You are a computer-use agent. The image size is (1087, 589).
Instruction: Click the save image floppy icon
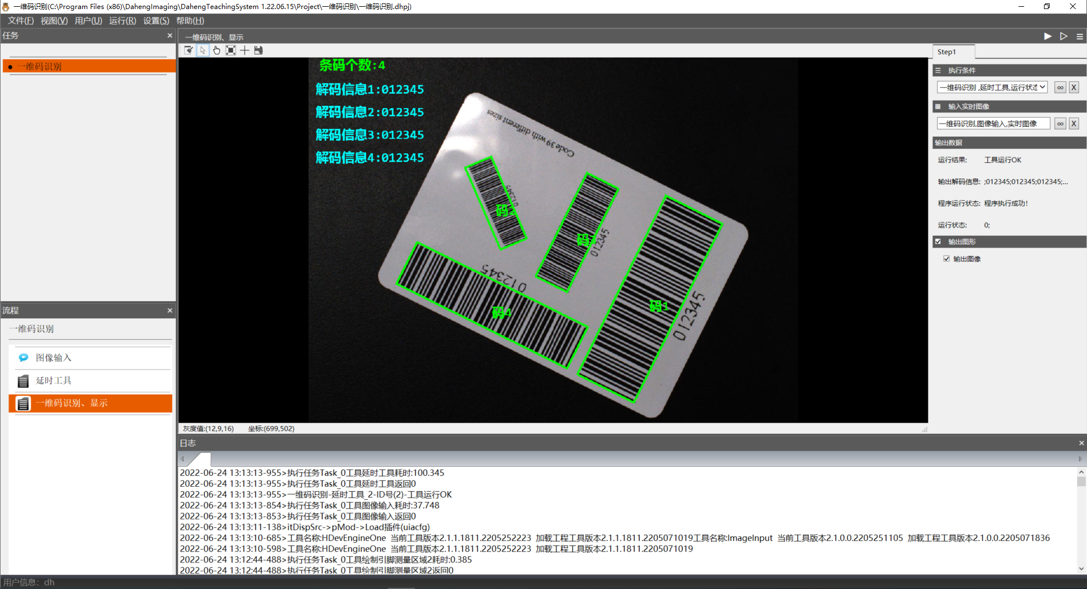click(259, 50)
